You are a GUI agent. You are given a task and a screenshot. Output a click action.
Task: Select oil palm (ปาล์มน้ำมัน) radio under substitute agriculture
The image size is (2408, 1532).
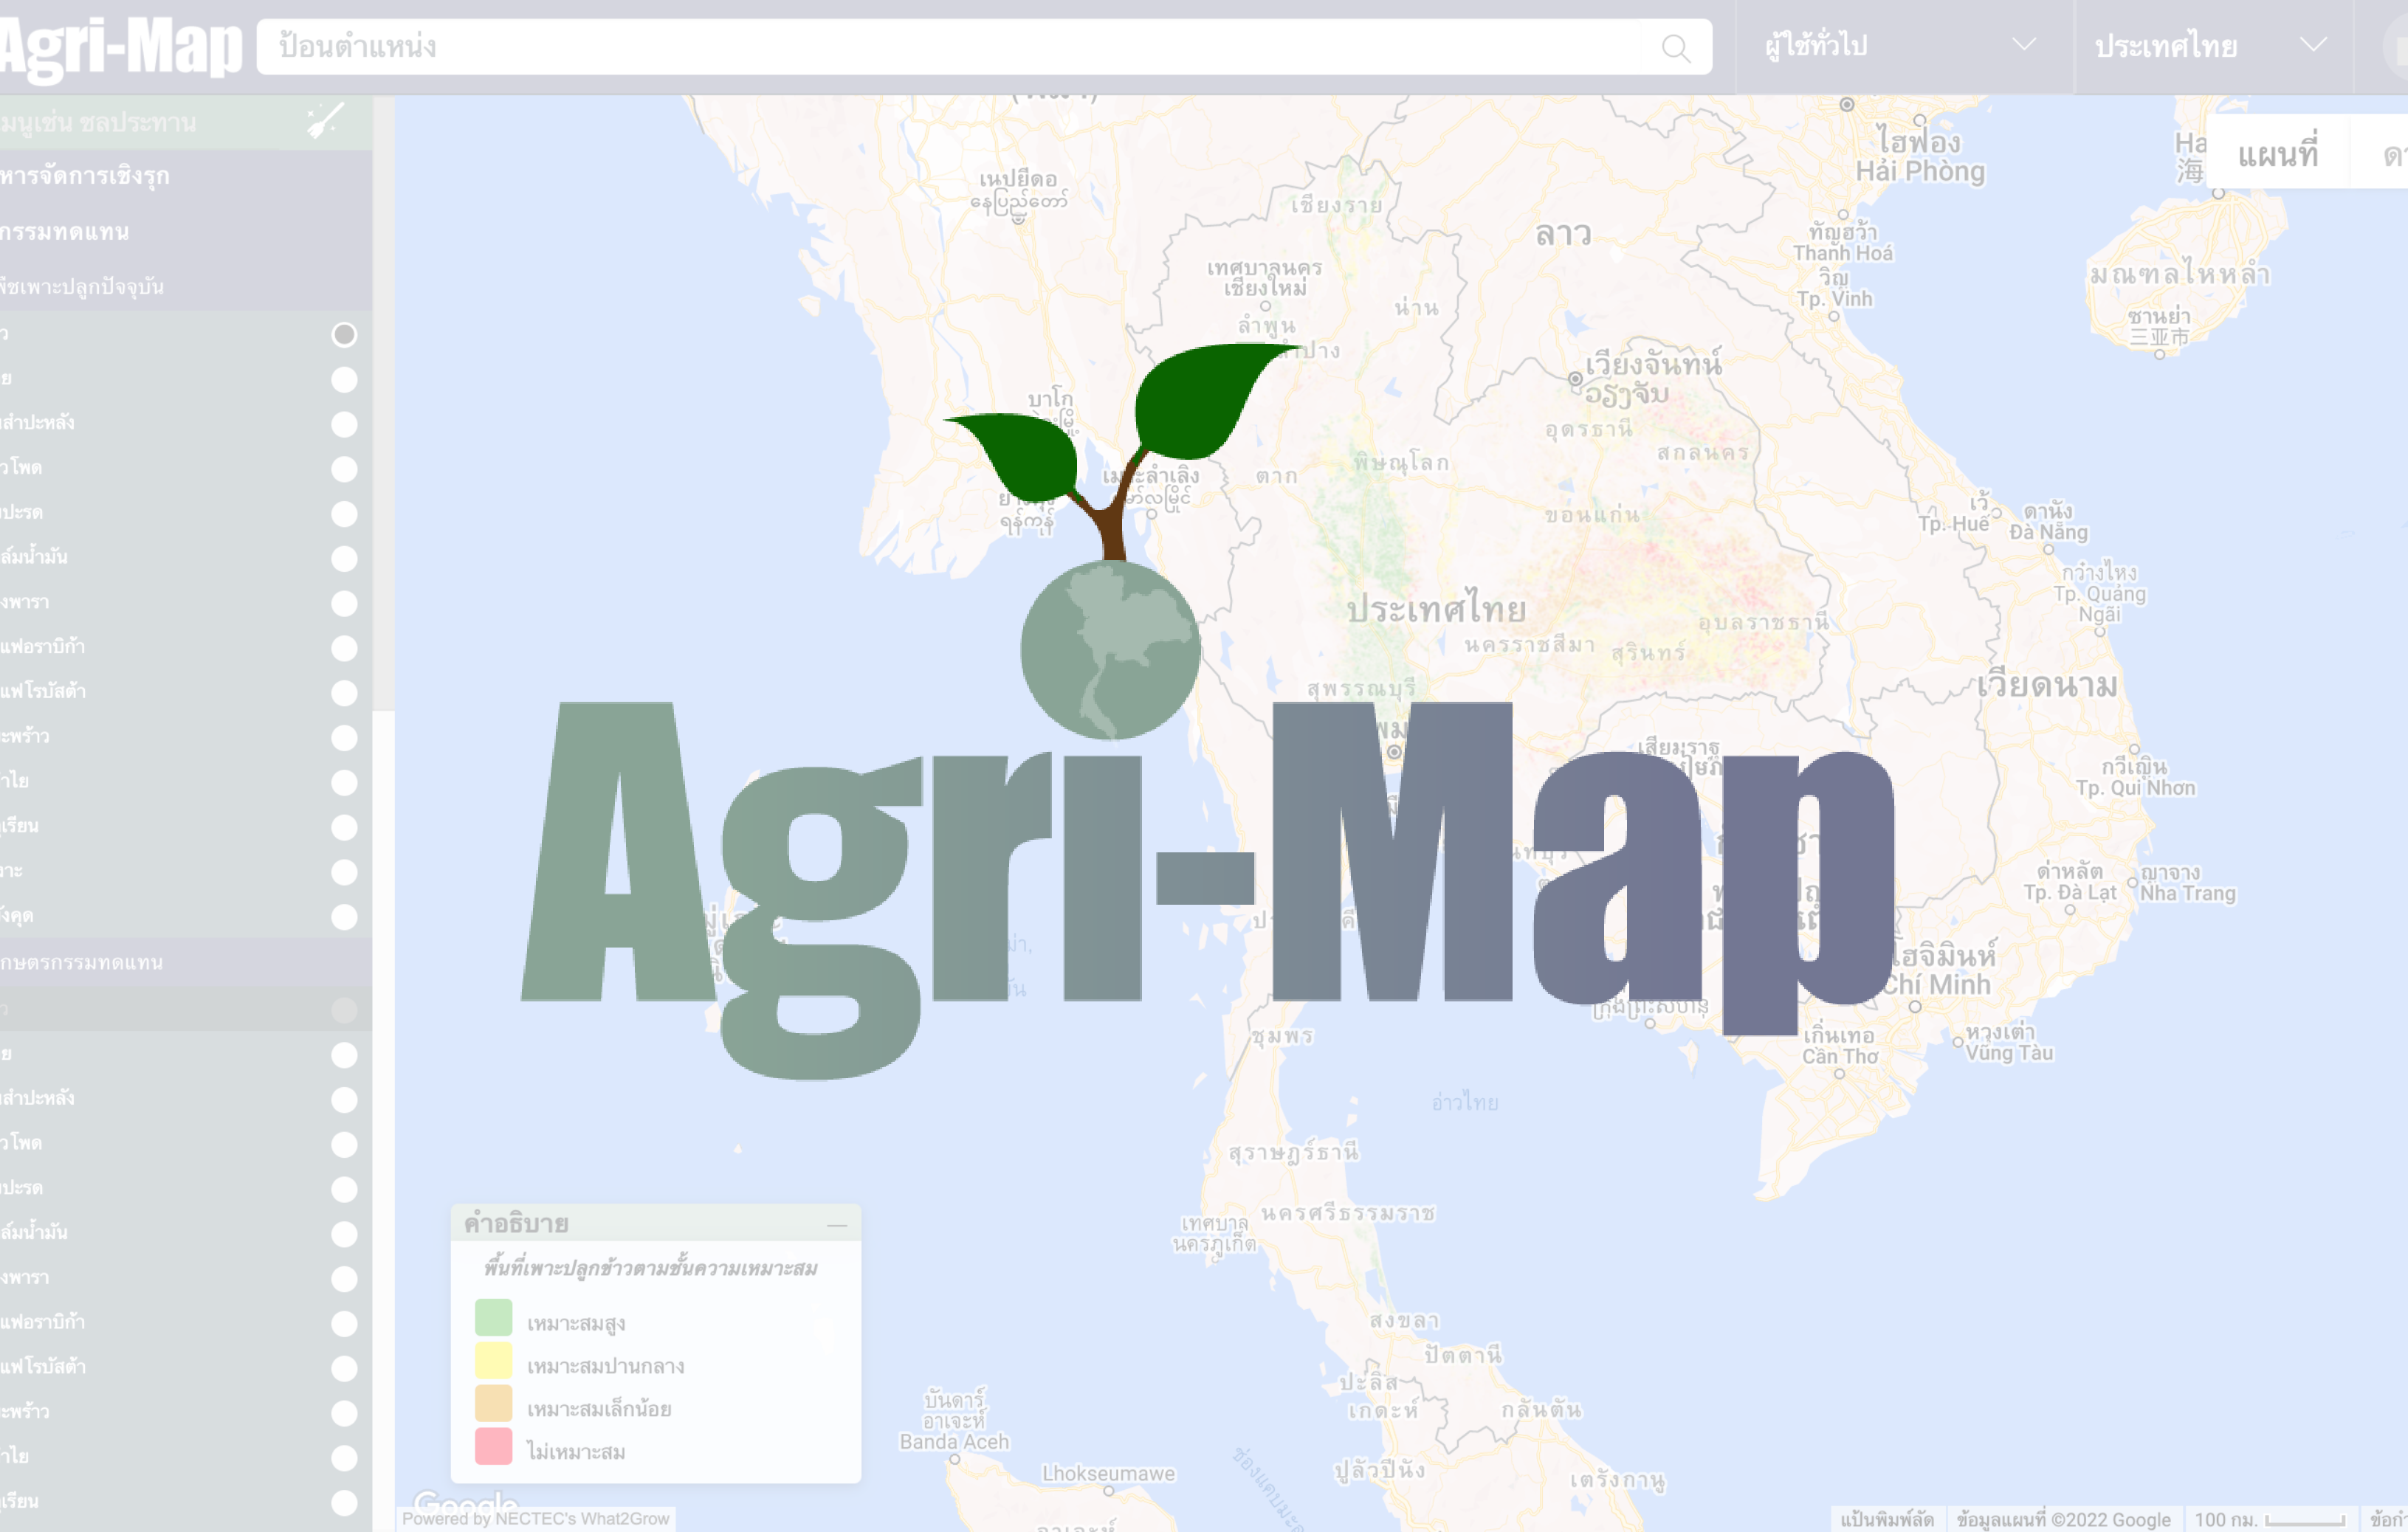pos(344,1234)
